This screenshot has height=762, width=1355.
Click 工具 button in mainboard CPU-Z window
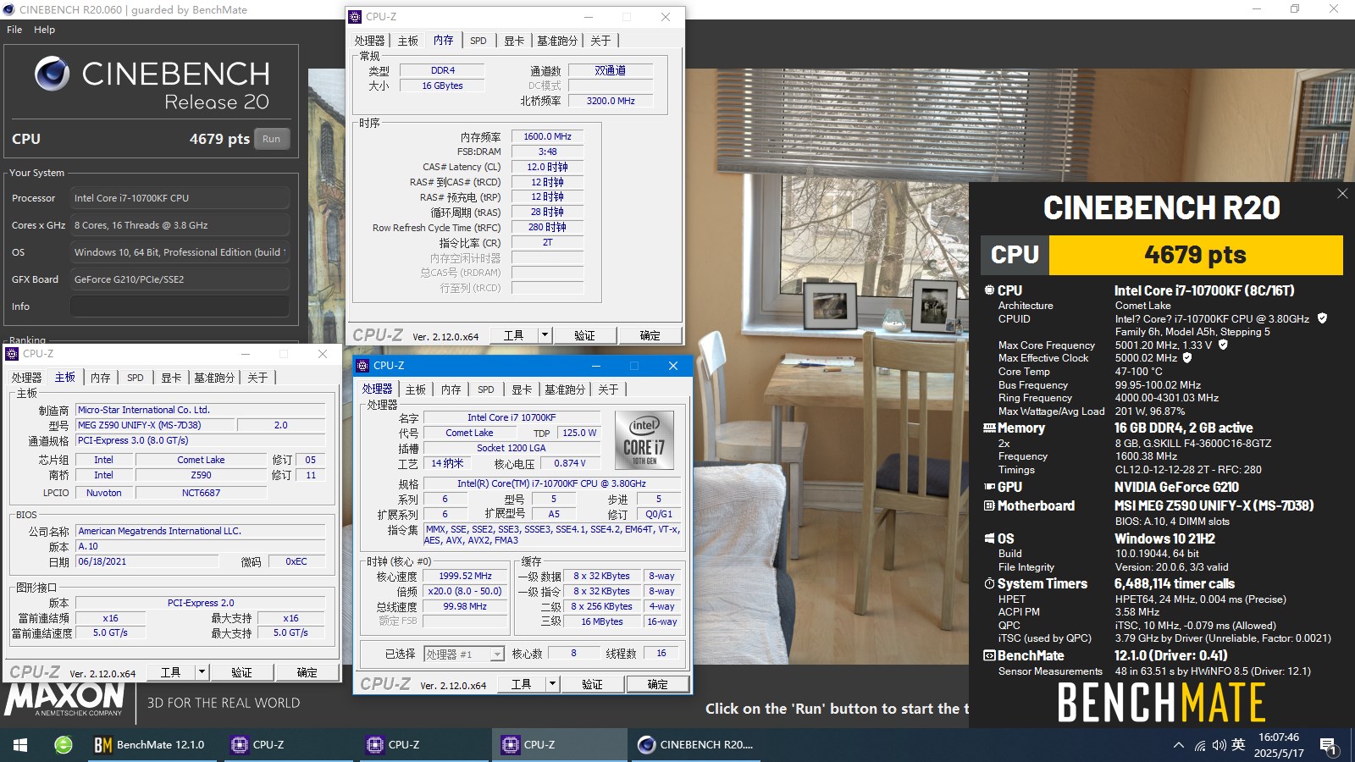pyautogui.click(x=171, y=672)
